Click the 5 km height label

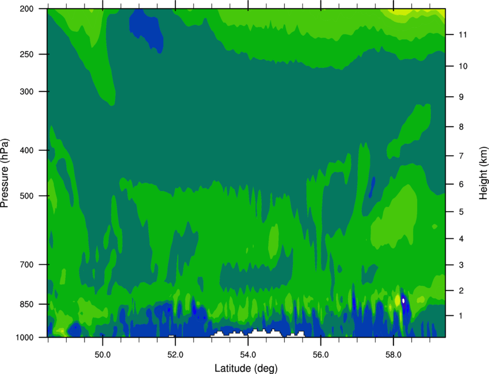461,212
